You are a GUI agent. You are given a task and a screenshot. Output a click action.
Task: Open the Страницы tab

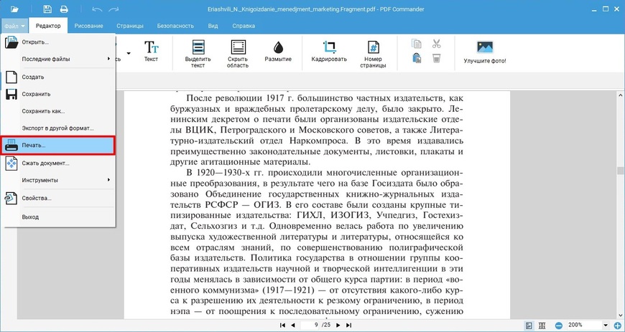(130, 26)
